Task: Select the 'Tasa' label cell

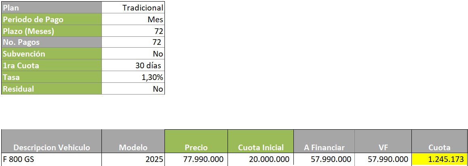Action: point(51,78)
